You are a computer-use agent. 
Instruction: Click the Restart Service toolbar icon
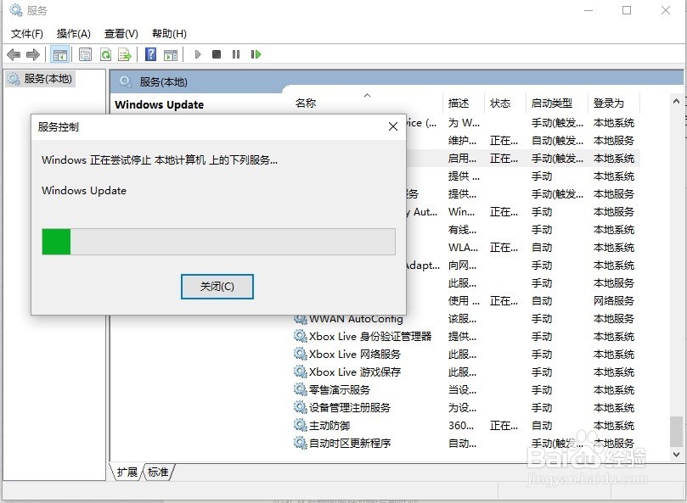click(257, 53)
